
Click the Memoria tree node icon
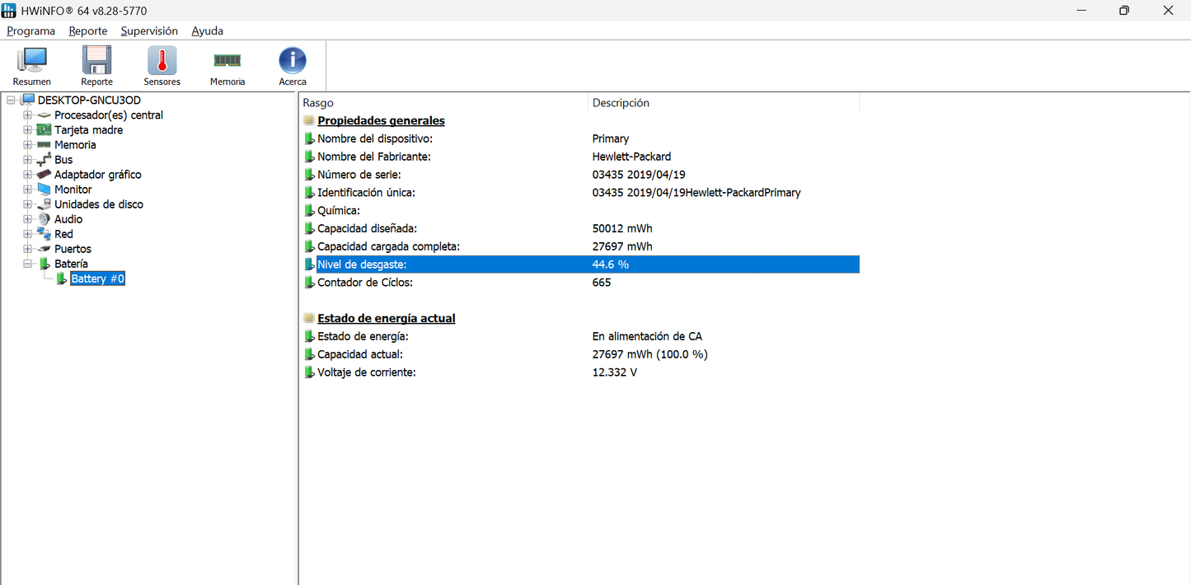coord(44,145)
